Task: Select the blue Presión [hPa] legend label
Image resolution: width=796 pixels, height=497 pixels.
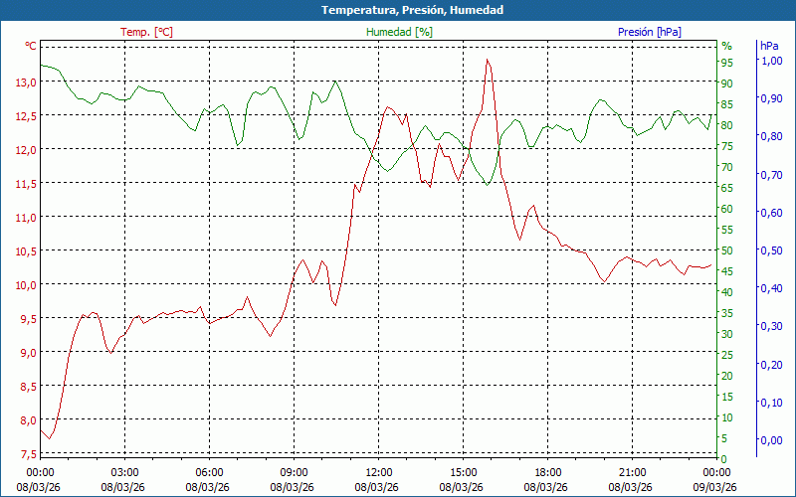Action: (650, 32)
